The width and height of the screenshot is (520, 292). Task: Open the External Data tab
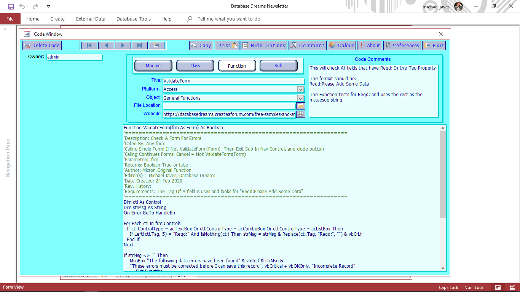[91, 19]
